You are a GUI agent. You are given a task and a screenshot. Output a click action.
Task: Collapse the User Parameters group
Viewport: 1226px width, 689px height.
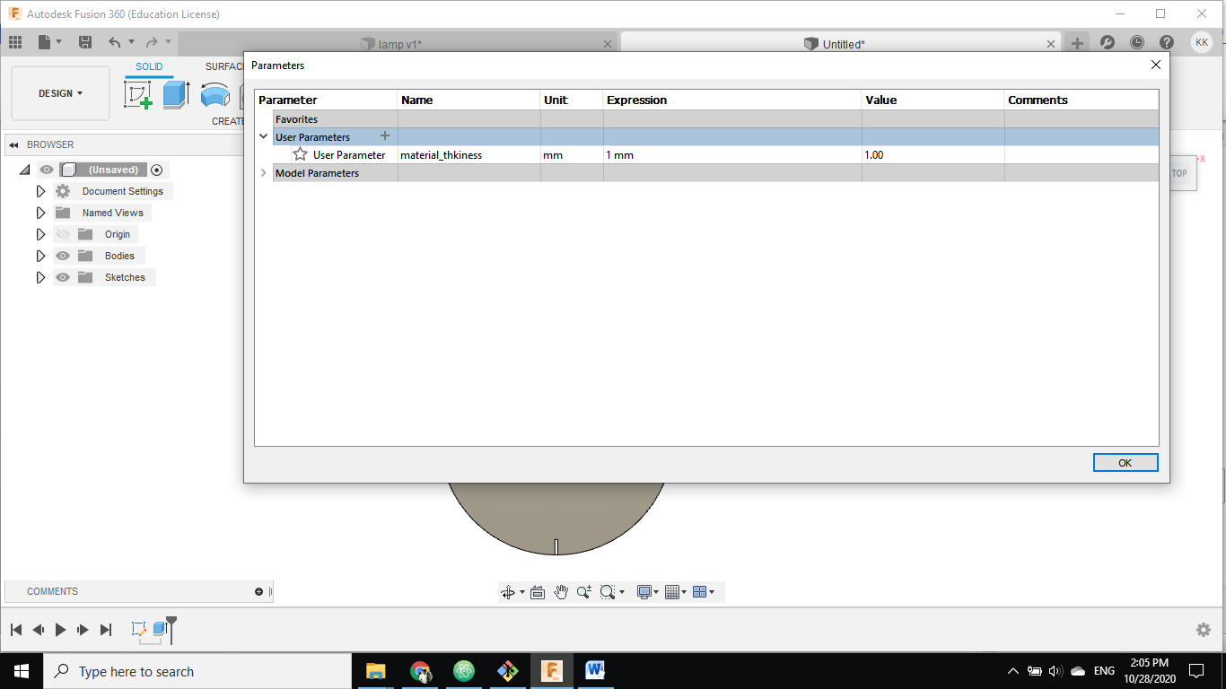coord(264,136)
